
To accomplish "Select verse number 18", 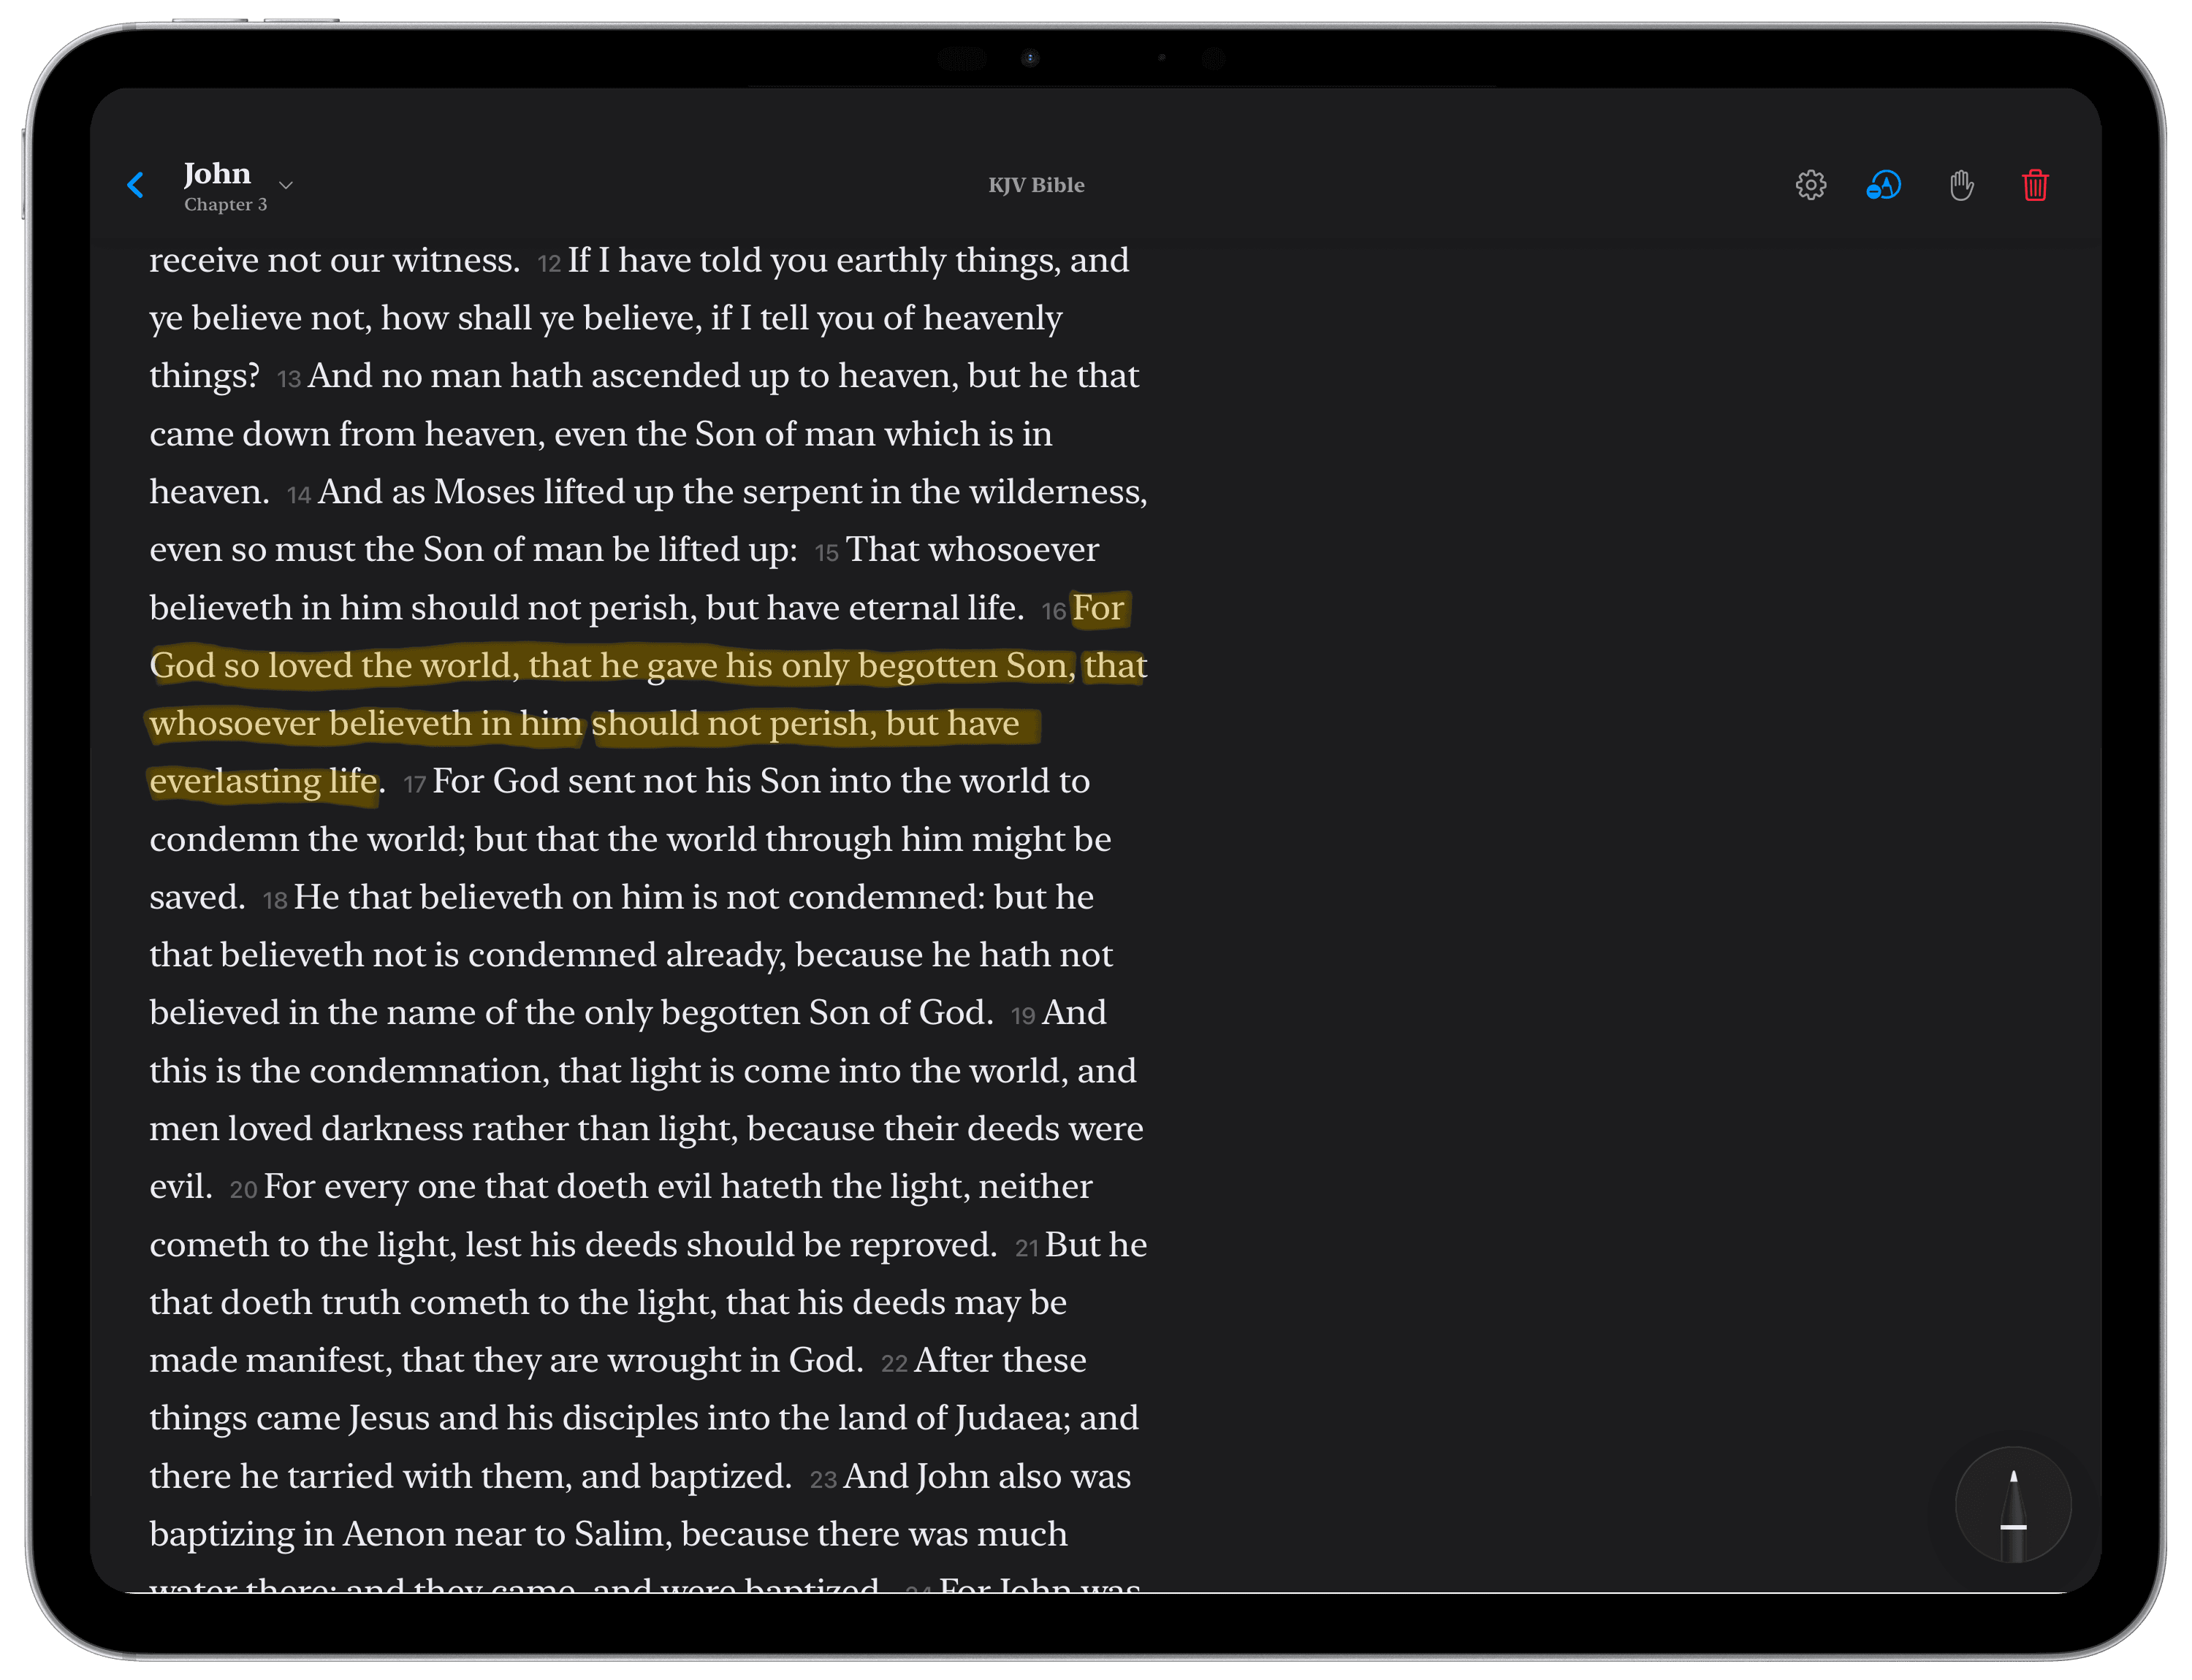I will pos(274,901).
